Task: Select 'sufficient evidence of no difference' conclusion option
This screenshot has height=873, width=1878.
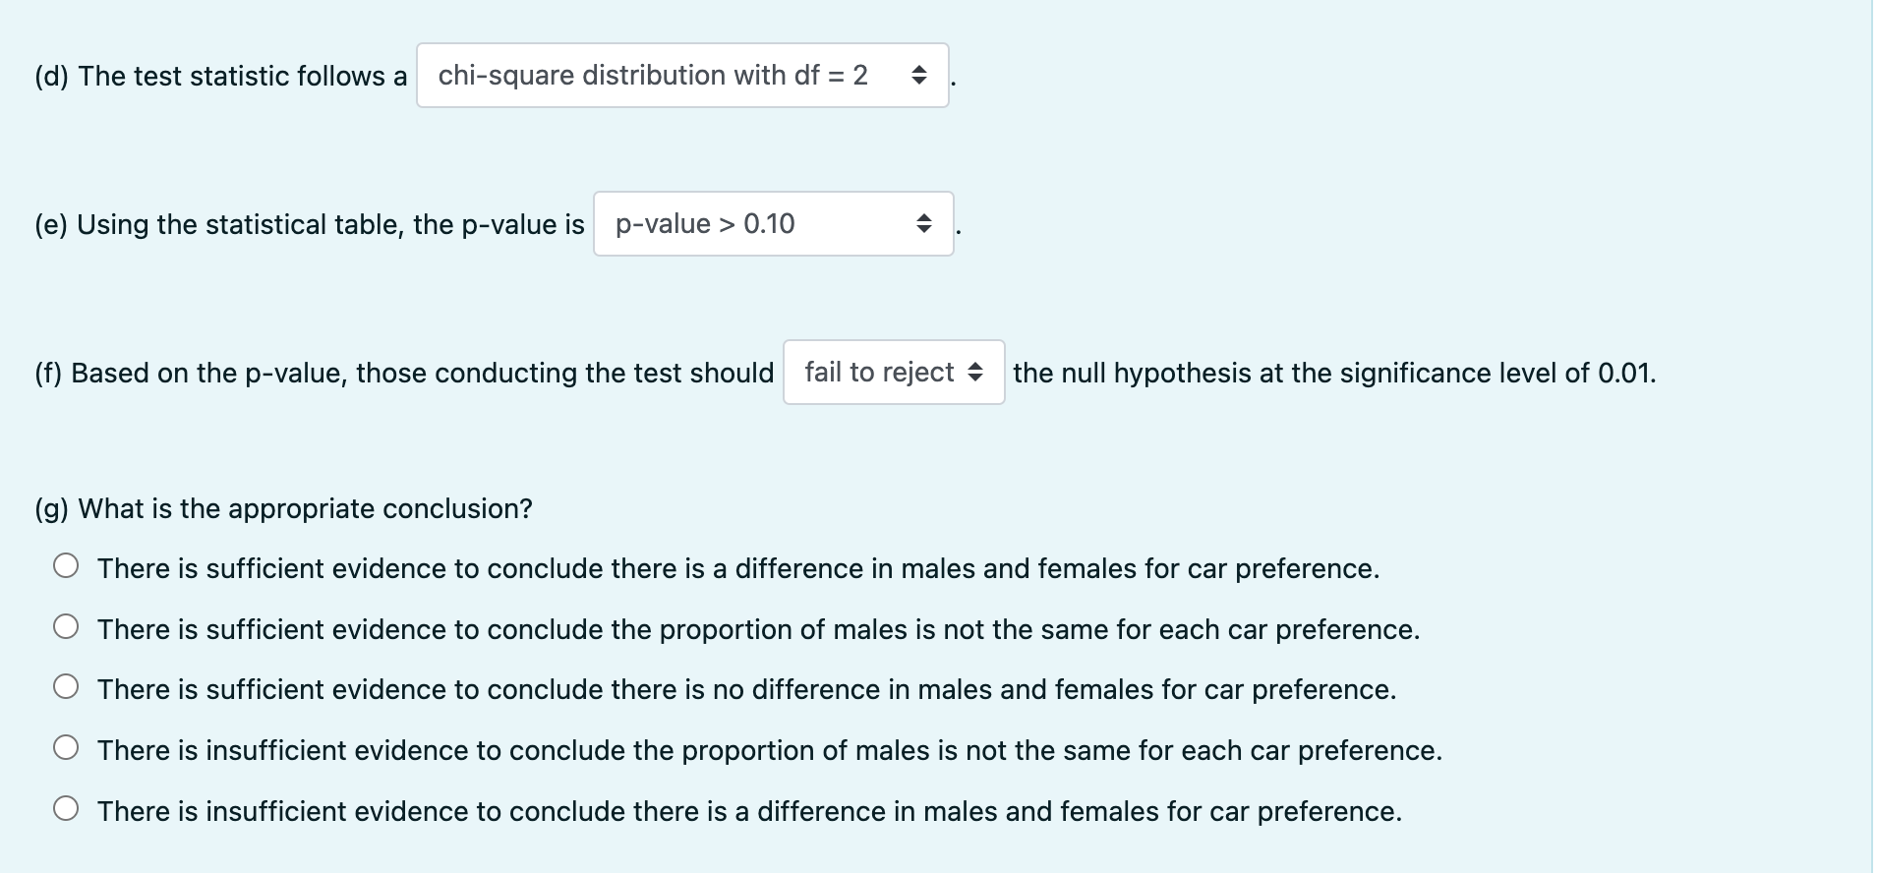Action: (x=67, y=687)
